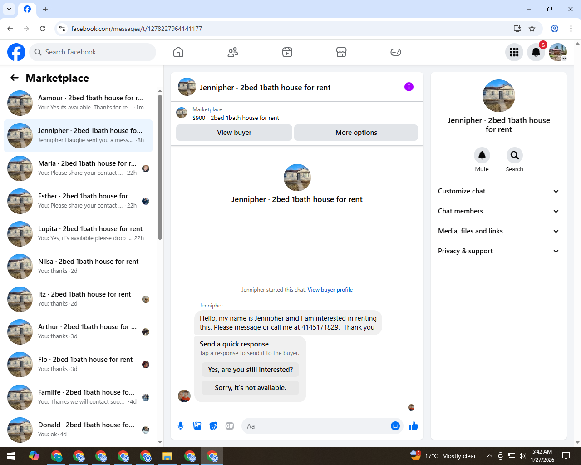Click the conversation list scrollbar

coord(160,167)
